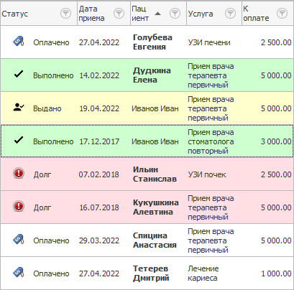This screenshot has width=294, height=290.
Task: Open the filter for the Пациент column
Action: pyautogui.click(x=175, y=14)
